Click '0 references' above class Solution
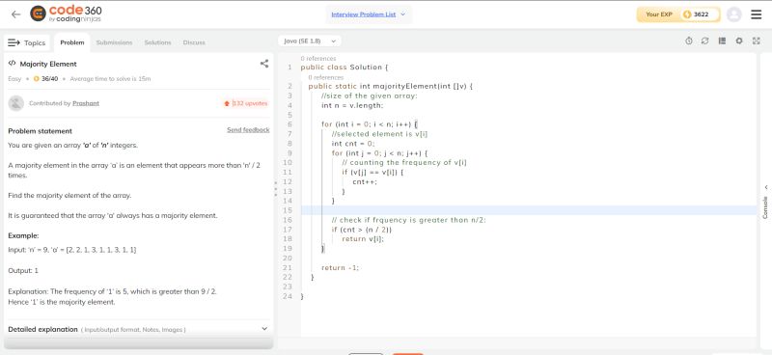Image resolution: width=772 pixels, height=355 pixels. click(x=318, y=59)
